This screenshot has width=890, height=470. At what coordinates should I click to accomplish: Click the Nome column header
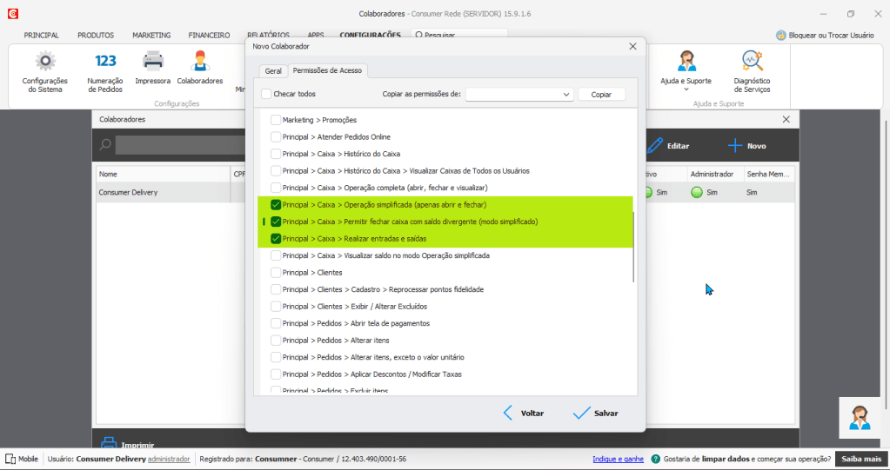click(164, 174)
